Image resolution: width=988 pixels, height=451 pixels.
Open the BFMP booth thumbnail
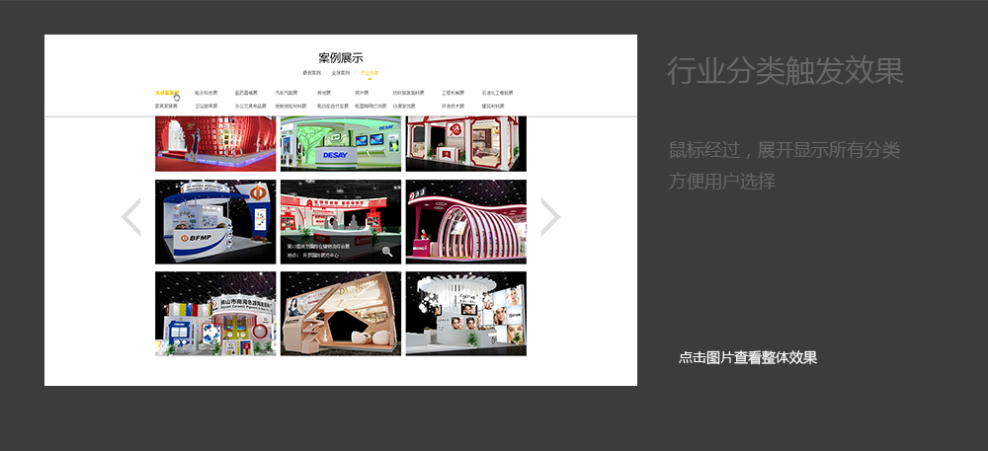215,222
